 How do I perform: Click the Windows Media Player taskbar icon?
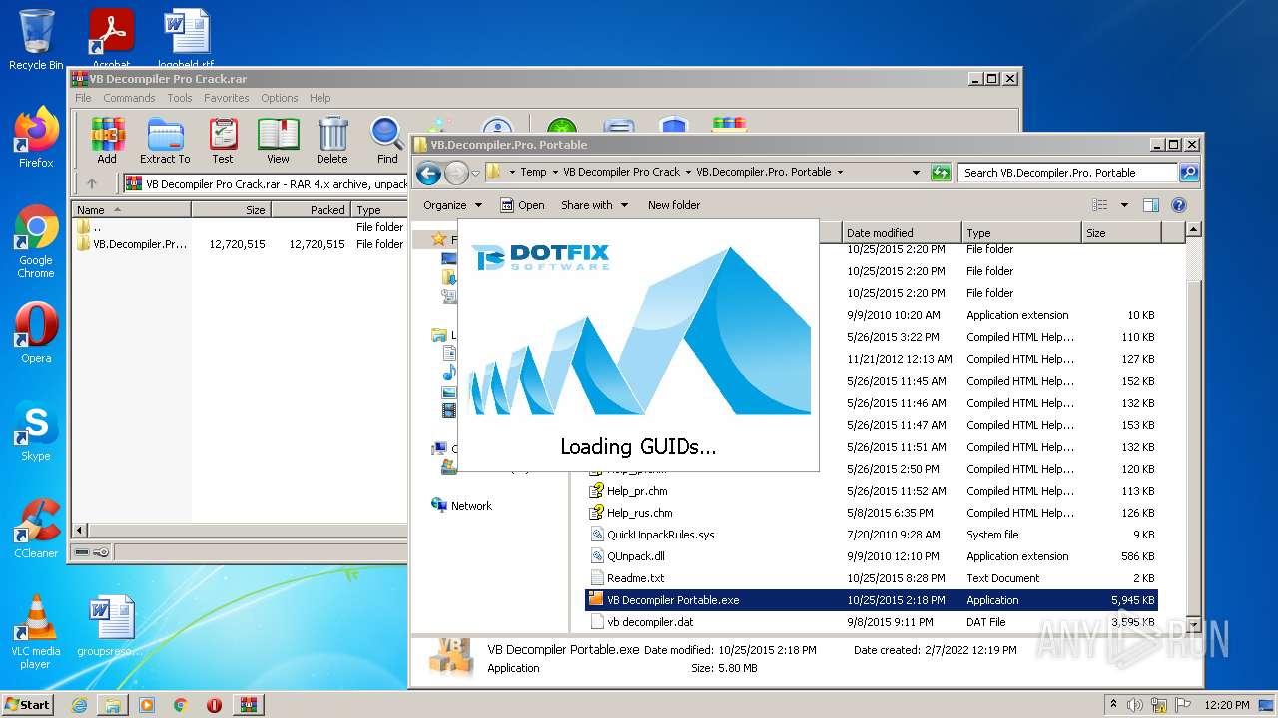tap(147, 705)
